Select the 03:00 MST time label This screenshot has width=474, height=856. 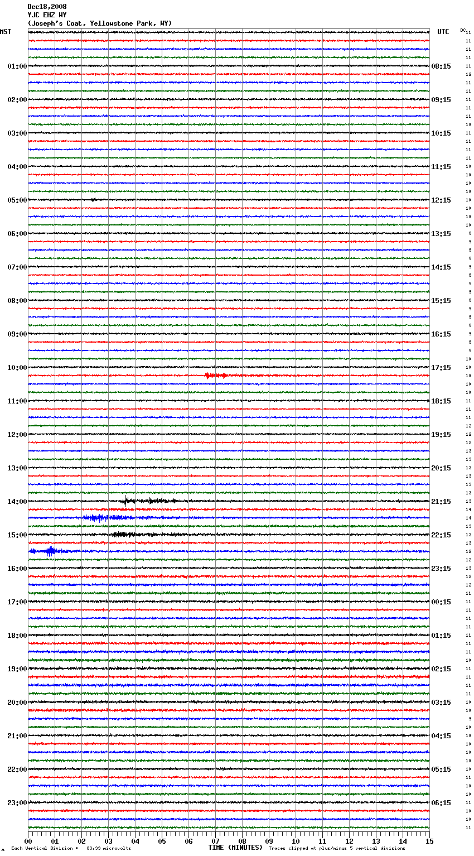point(17,133)
